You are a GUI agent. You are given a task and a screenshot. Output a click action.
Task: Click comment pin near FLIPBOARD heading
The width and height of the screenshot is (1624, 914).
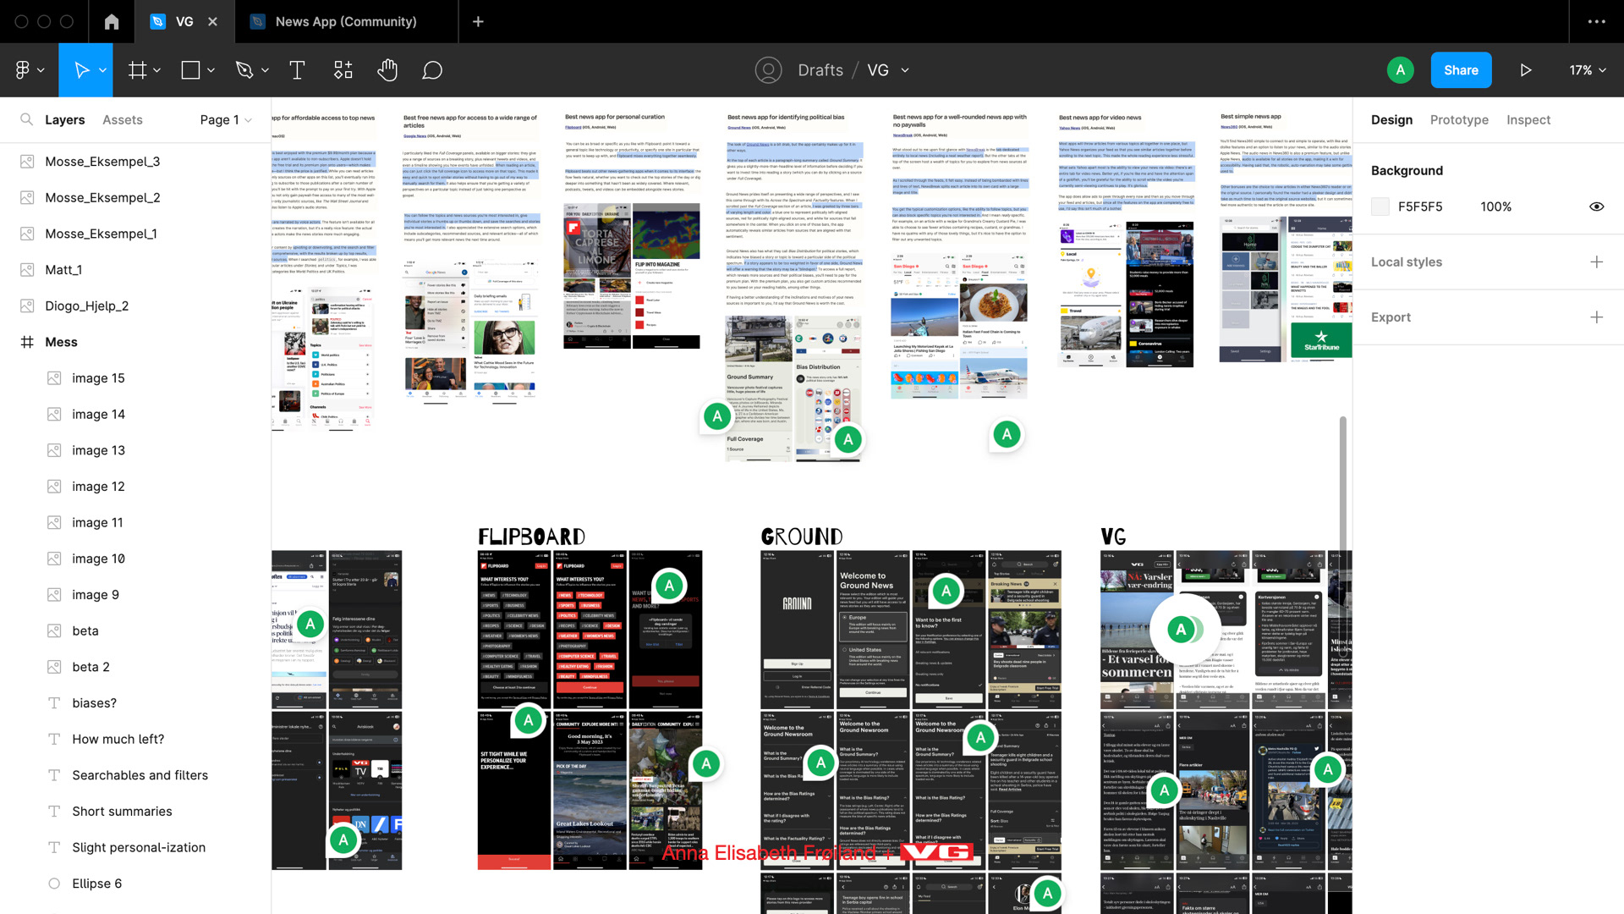click(669, 586)
